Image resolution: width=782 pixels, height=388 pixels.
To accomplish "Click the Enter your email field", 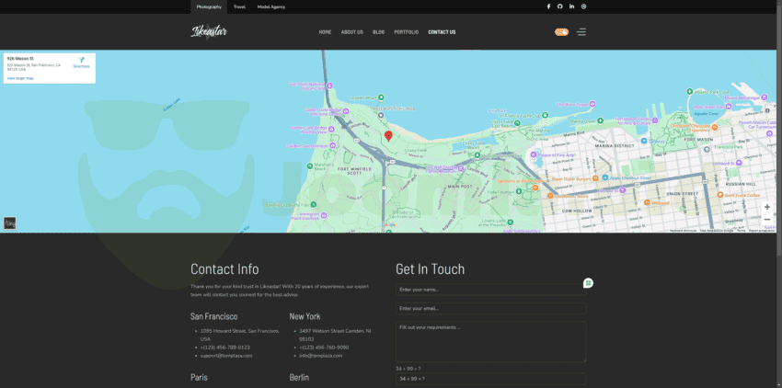I will (x=490, y=309).
